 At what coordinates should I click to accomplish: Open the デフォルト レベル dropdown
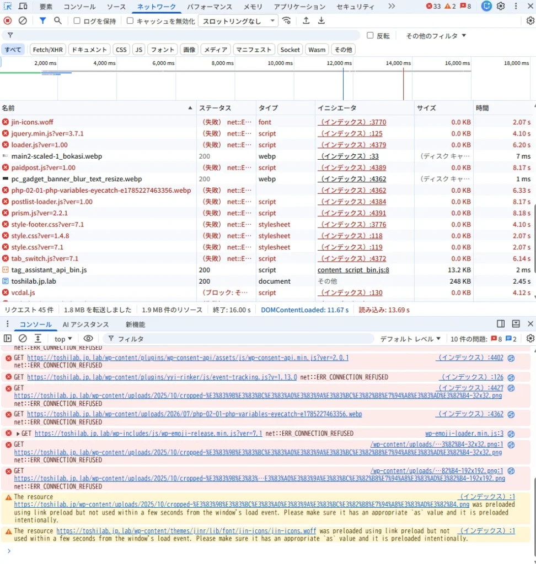point(410,339)
